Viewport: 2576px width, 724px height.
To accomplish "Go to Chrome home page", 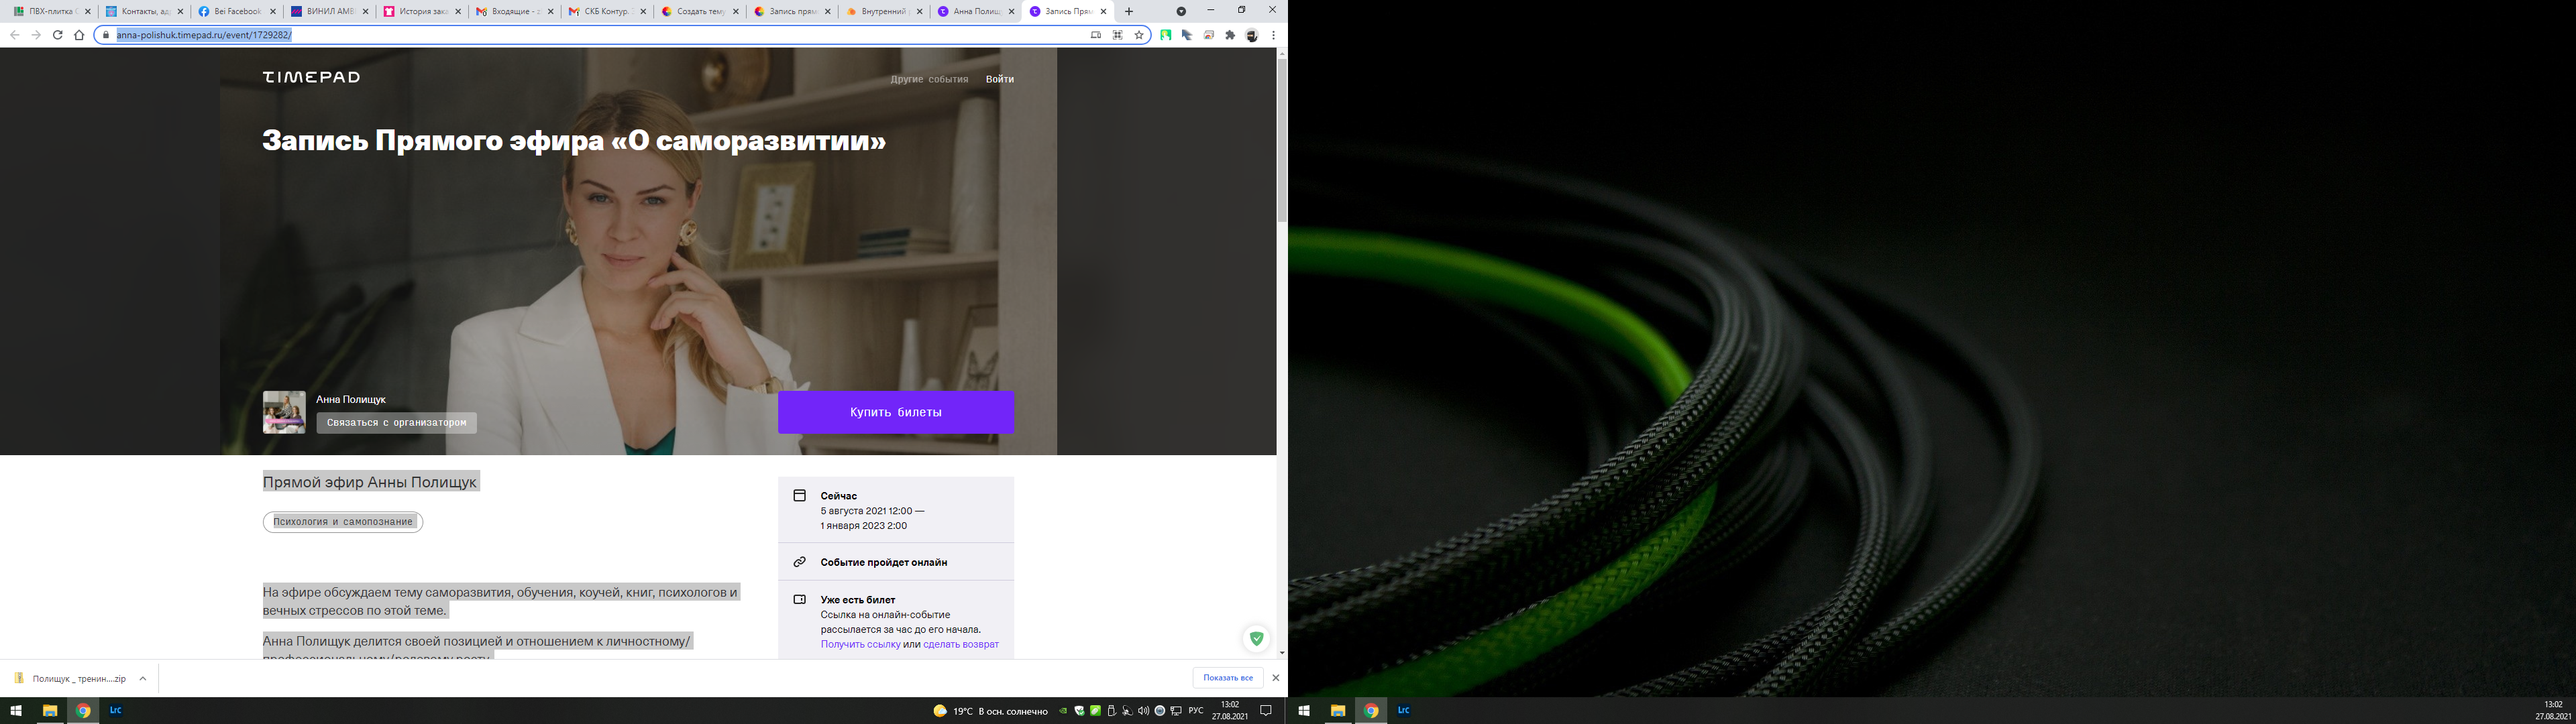I will (79, 35).
